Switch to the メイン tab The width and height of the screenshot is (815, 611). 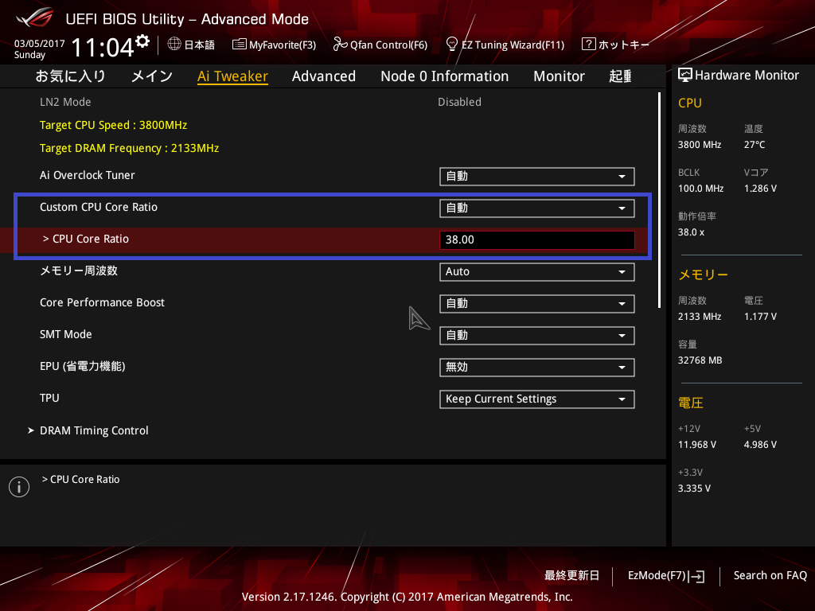(x=152, y=76)
